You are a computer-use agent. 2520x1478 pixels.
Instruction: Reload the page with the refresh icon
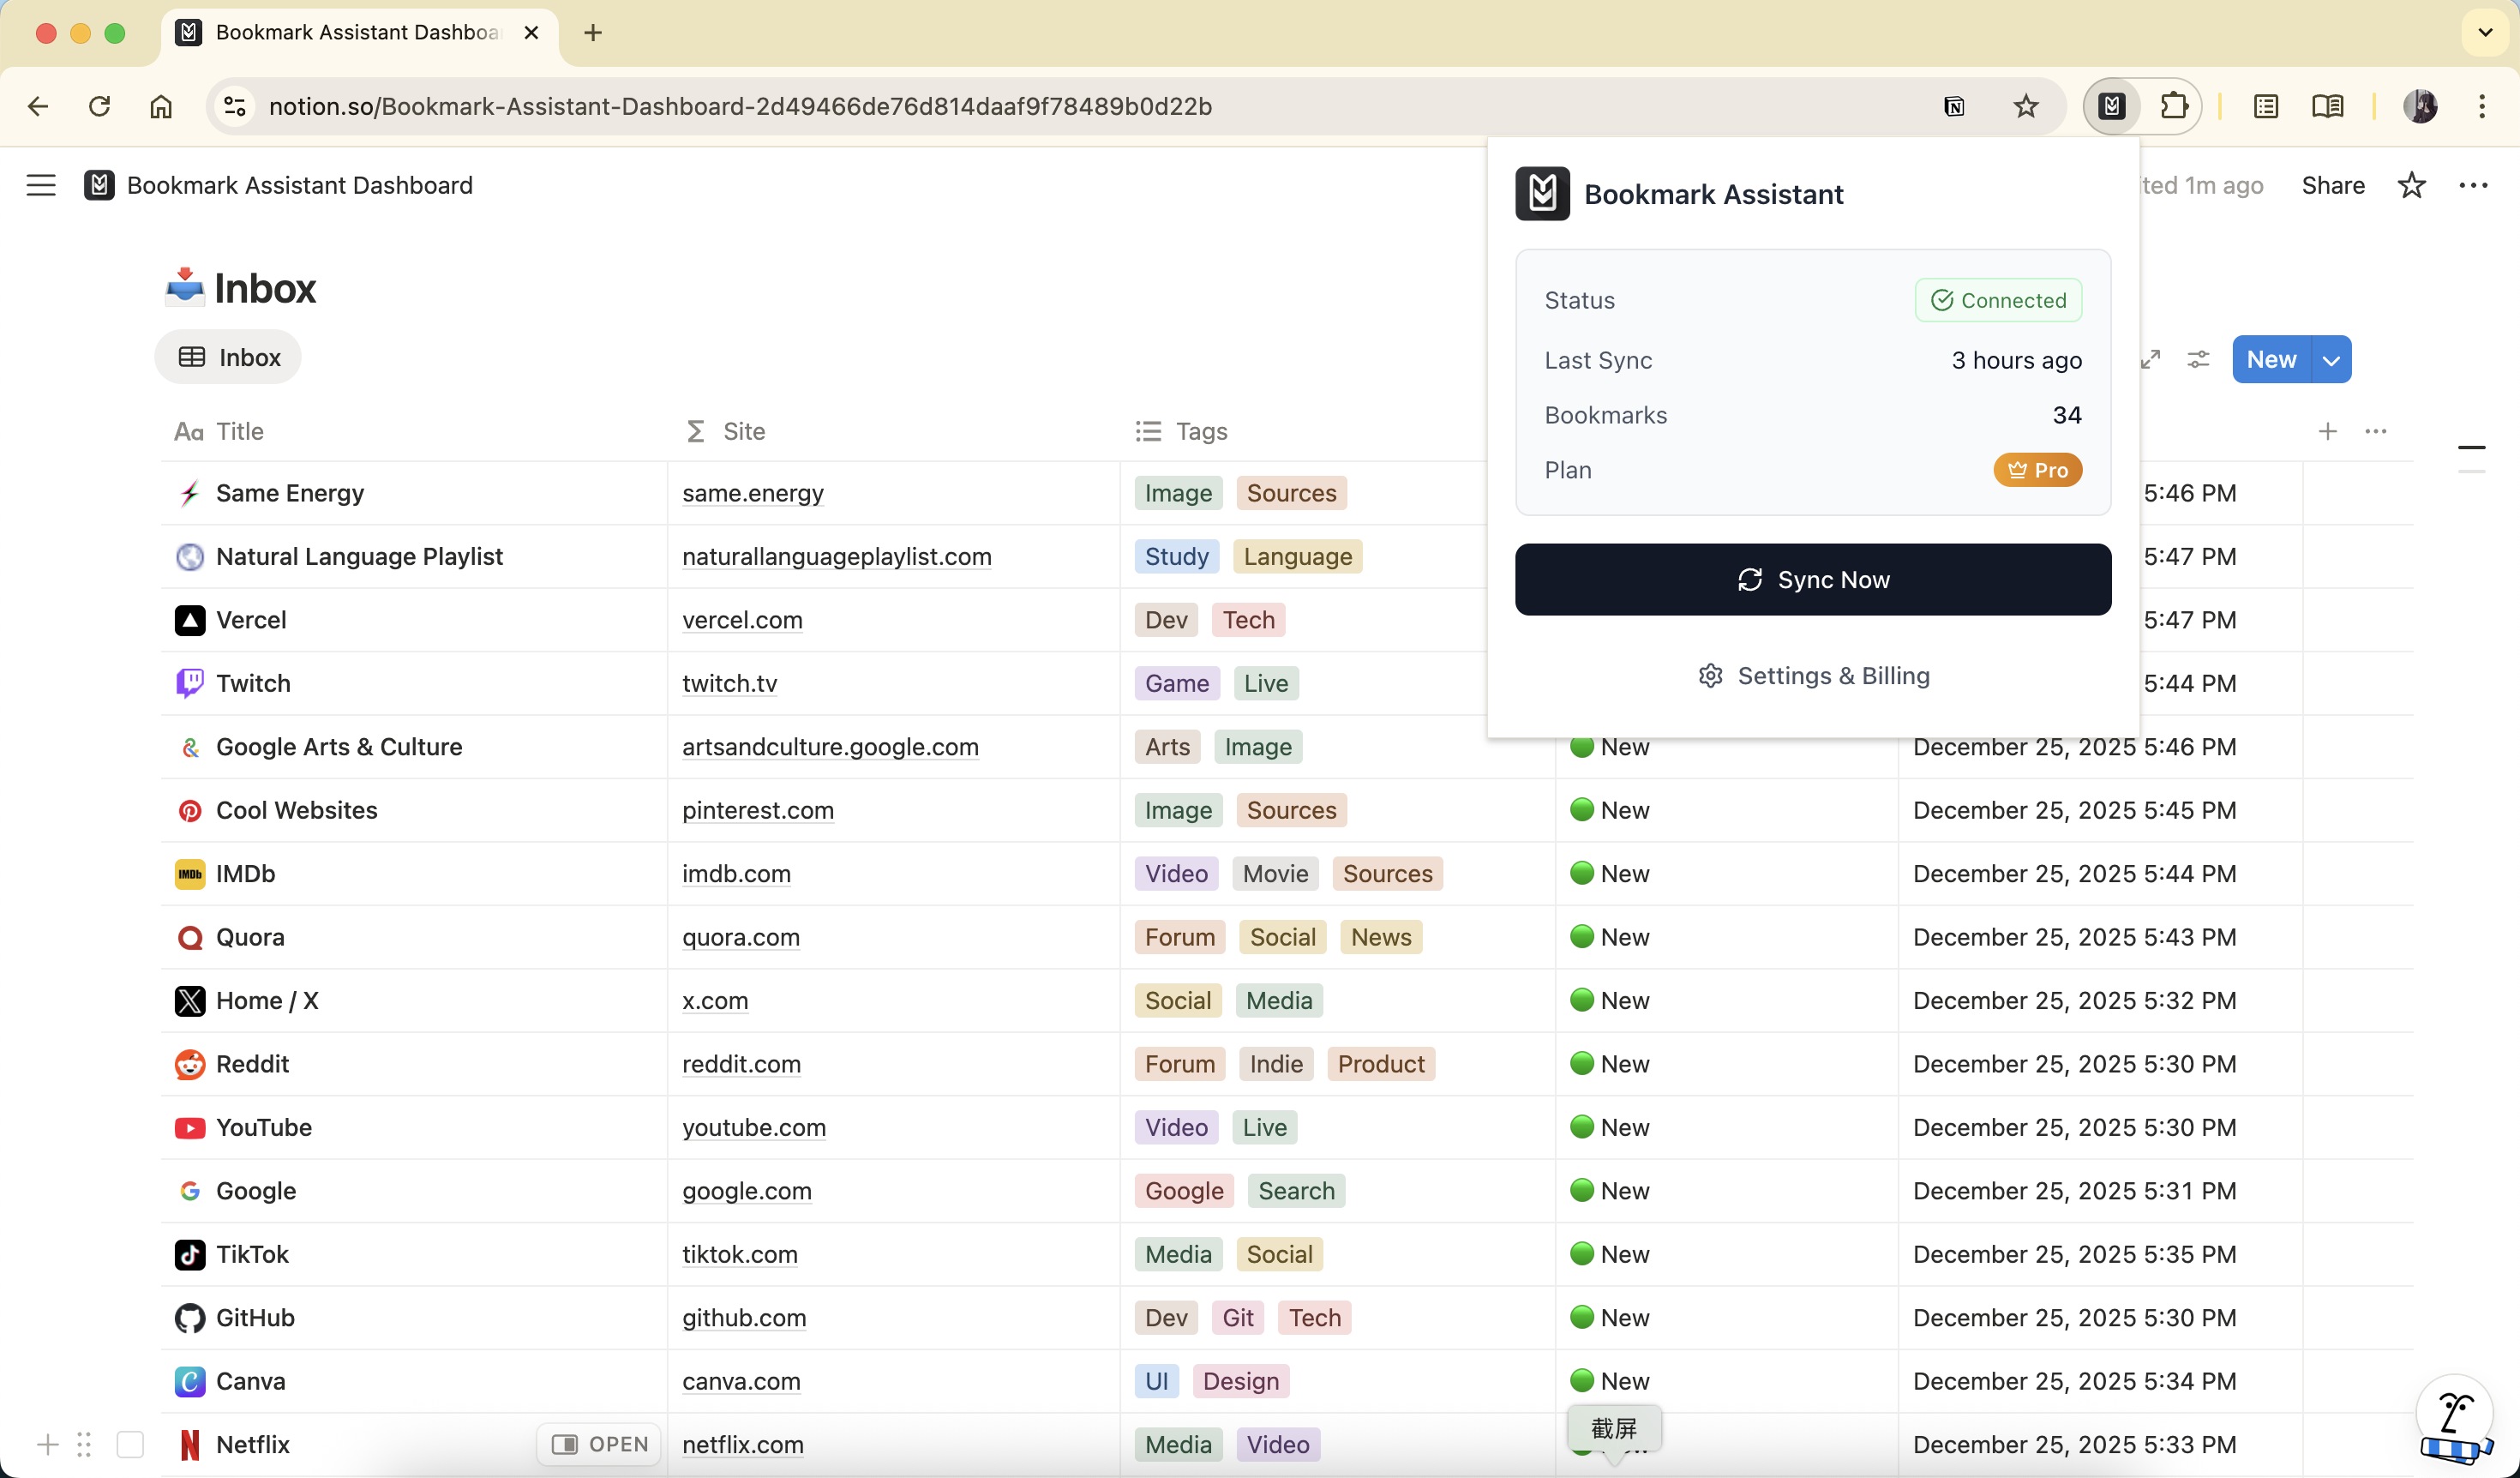click(99, 106)
